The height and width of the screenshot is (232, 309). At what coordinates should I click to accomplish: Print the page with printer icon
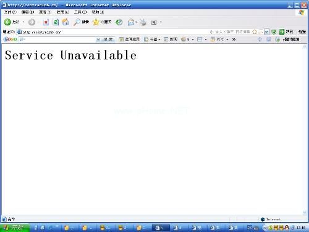pyautogui.click(x=143, y=22)
